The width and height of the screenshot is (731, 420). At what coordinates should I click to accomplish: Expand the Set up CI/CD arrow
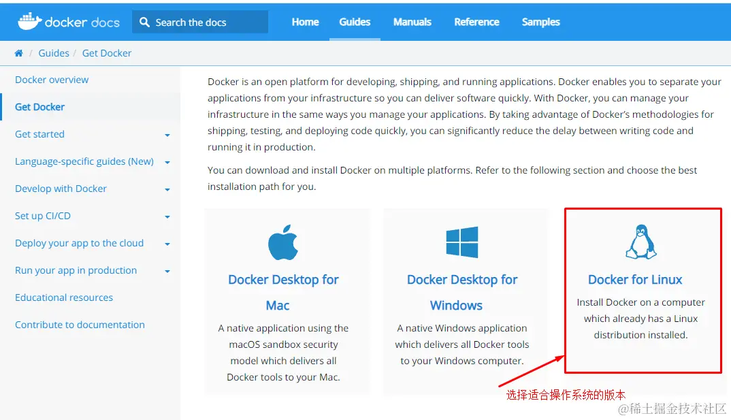(167, 216)
